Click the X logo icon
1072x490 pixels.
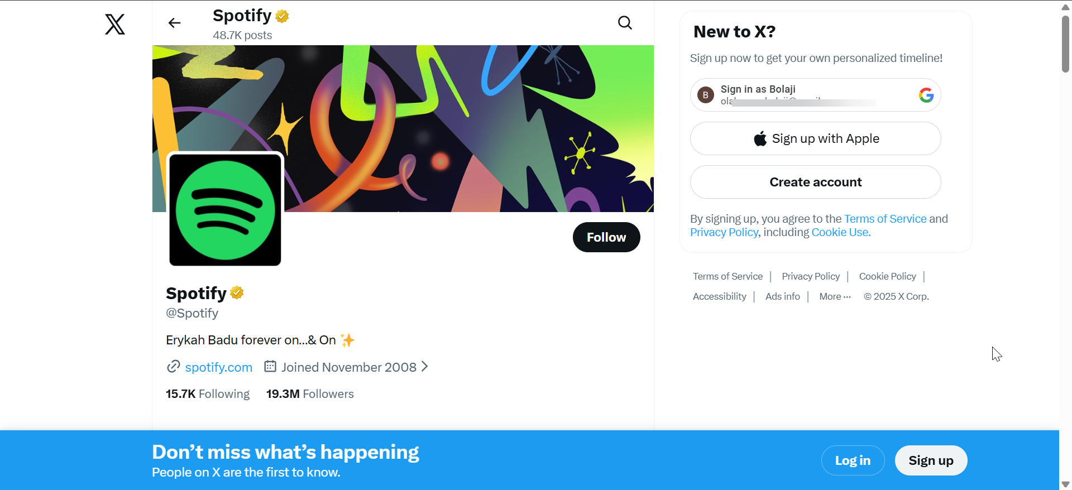tap(115, 24)
